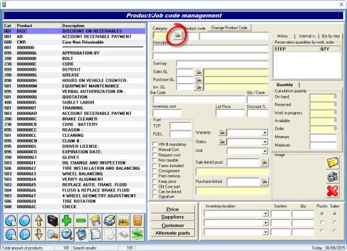Open the Status lookup icon

click(x=222, y=141)
